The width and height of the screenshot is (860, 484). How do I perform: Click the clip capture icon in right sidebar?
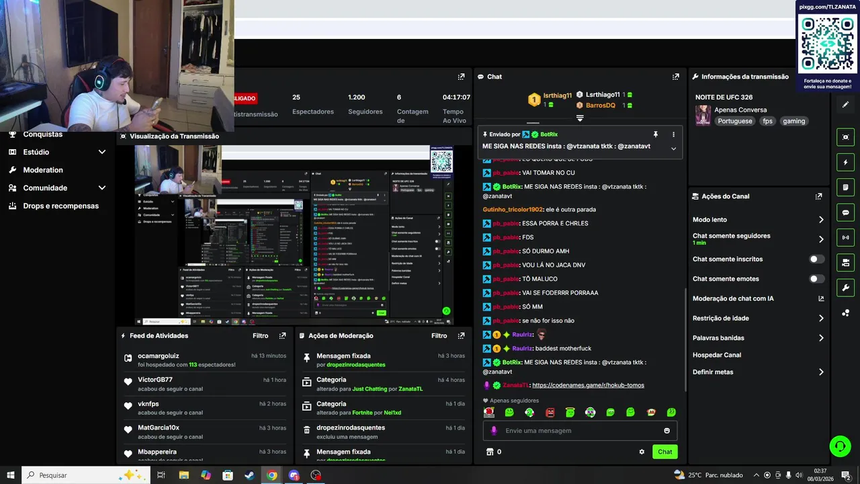click(845, 137)
